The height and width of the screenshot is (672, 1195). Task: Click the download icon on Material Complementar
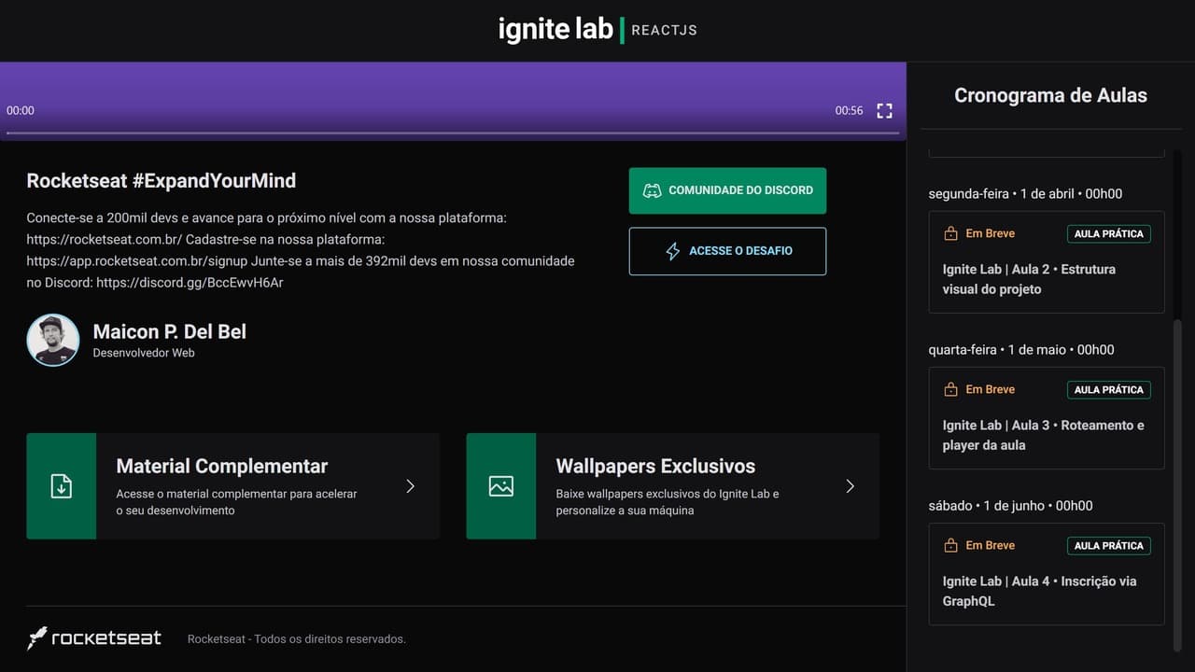[61, 486]
